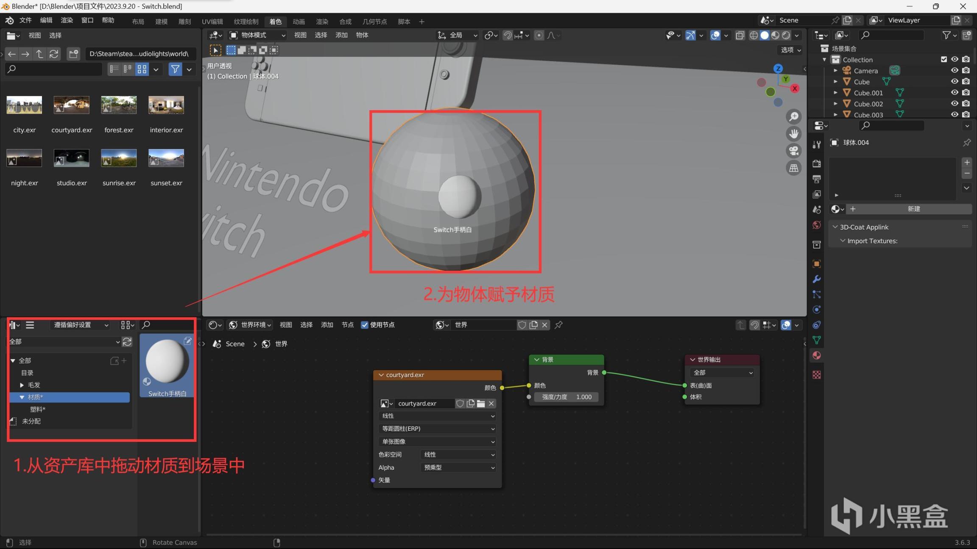Click the refresh file list icon
This screenshot has width=977, height=549.
[x=54, y=54]
